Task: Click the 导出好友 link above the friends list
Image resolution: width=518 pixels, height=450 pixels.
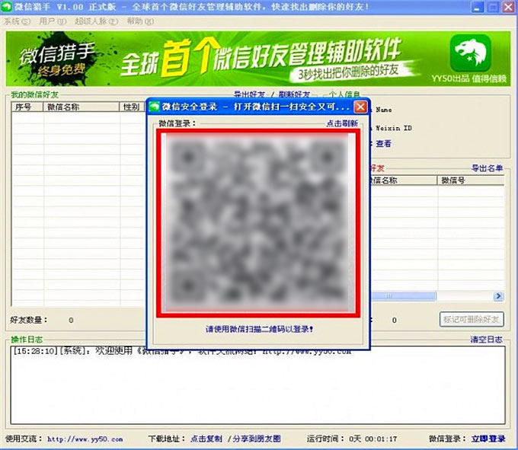Action: [249, 94]
